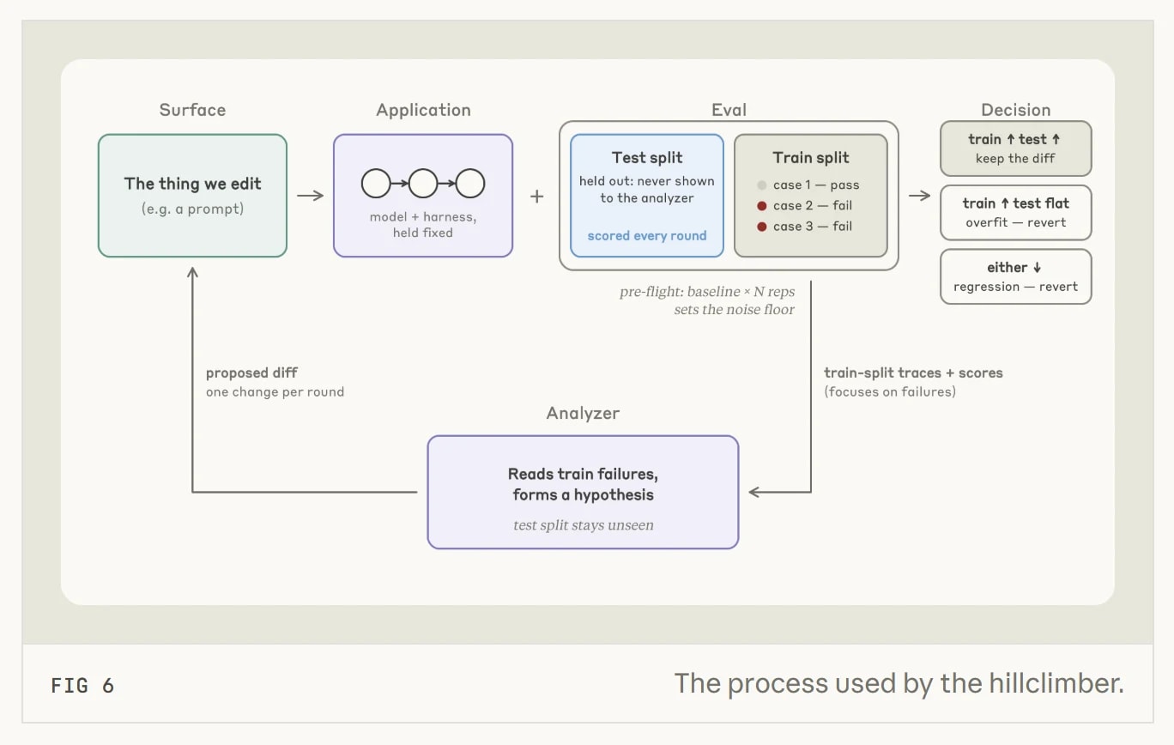Select the "Train split" title
The height and width of the screenshot is (745, 1174).
click(811, 157)
